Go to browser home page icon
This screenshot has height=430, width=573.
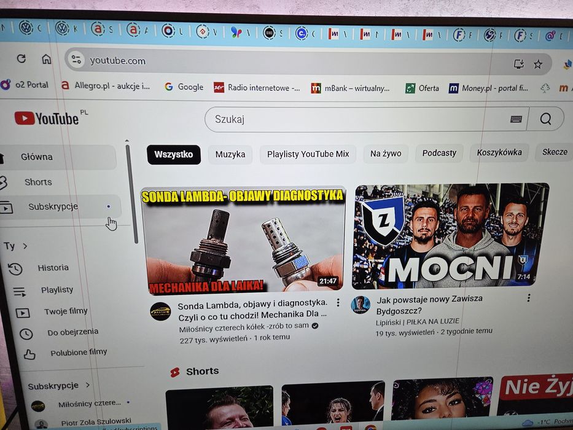click(47, 59)
